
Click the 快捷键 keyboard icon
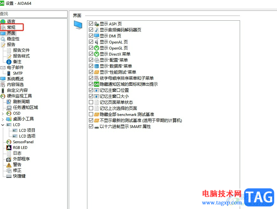point(9,176)
